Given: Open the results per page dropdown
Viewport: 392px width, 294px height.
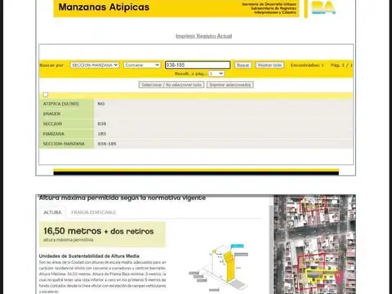Looking at the screenshot, I should point(216,73).
